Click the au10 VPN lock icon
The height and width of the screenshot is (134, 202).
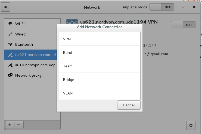coord(10,65)
